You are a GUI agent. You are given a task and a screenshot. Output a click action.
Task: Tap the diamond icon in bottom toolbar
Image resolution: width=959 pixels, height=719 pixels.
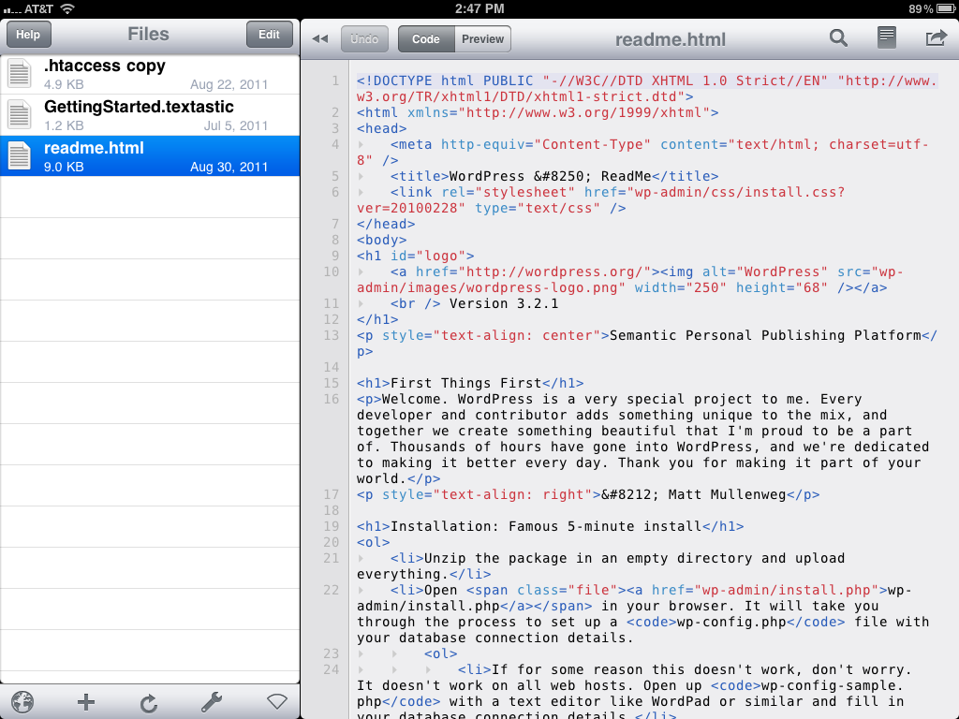277,702
